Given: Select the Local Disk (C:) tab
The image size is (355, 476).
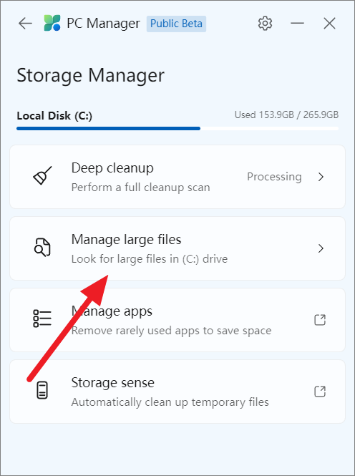Looking at the screenshot, I should [x=54, y=116].
